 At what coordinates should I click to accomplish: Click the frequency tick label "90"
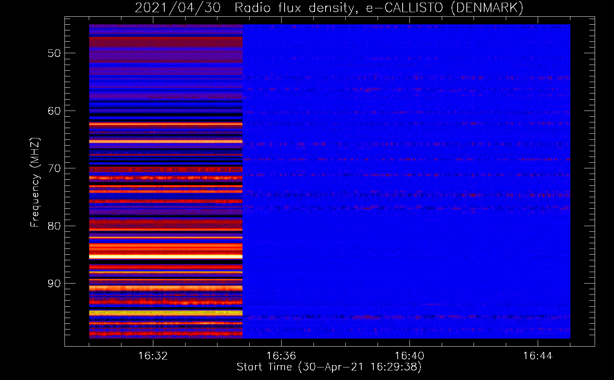(x=54, y=283)
